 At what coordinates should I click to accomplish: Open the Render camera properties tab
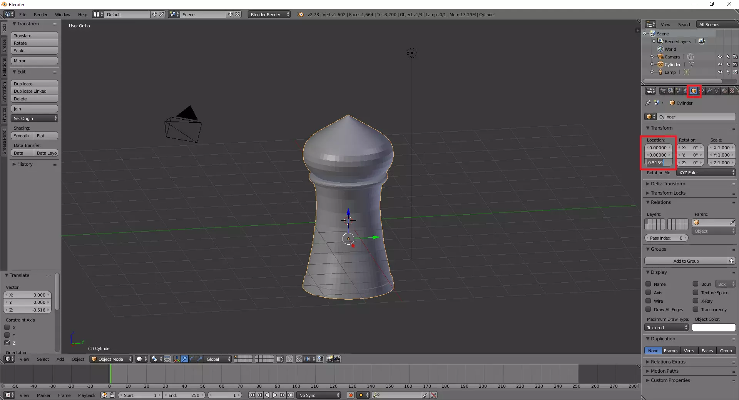click(663, 91)
